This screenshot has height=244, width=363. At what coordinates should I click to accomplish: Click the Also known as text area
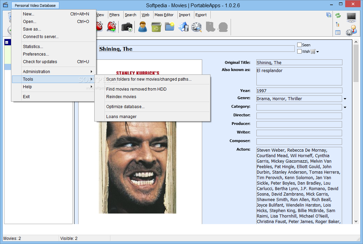coord(299,76)
